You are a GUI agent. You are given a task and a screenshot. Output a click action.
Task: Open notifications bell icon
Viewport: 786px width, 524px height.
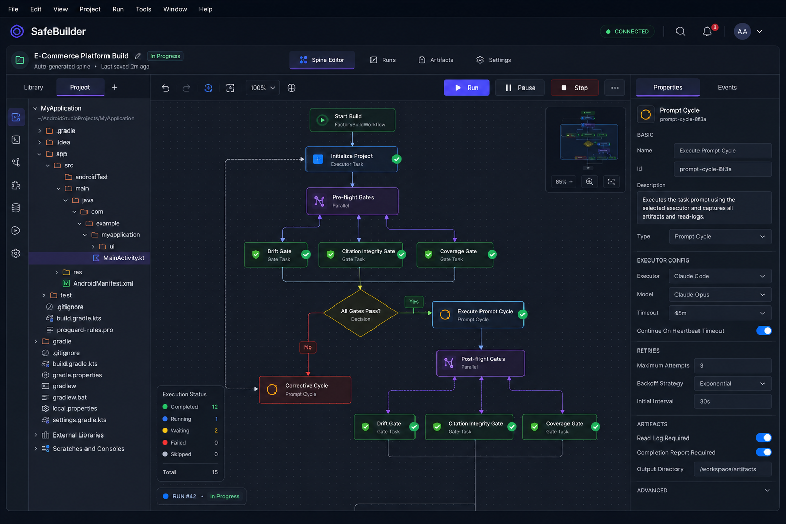(x=707, y=32)
